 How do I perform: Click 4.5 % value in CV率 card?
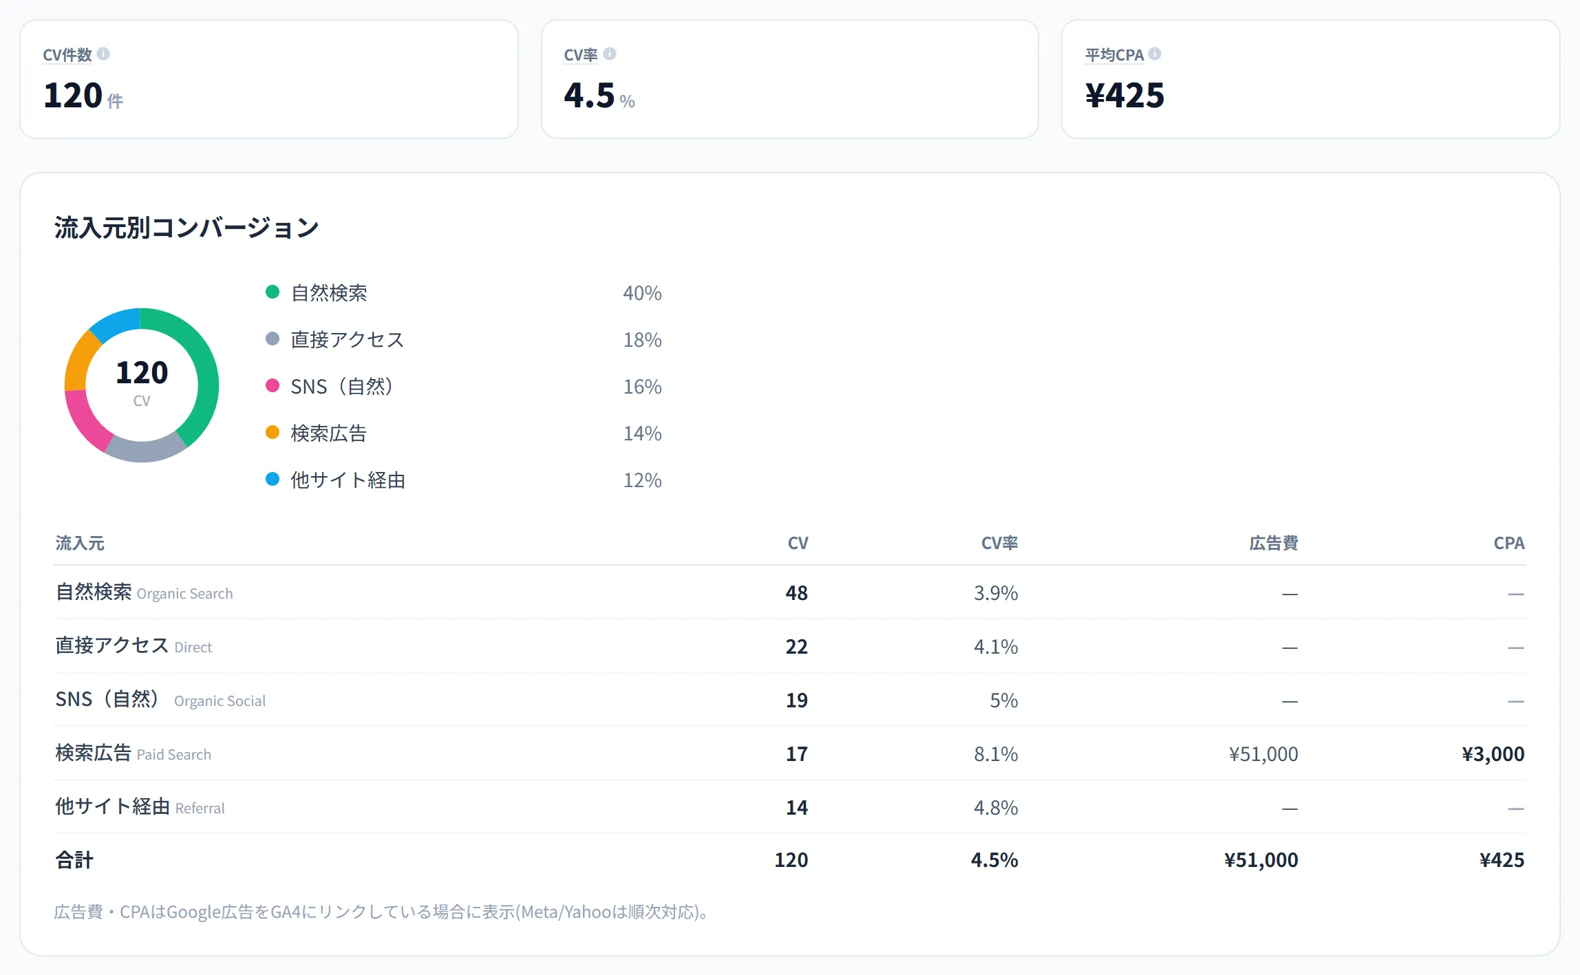coord(599,96)
